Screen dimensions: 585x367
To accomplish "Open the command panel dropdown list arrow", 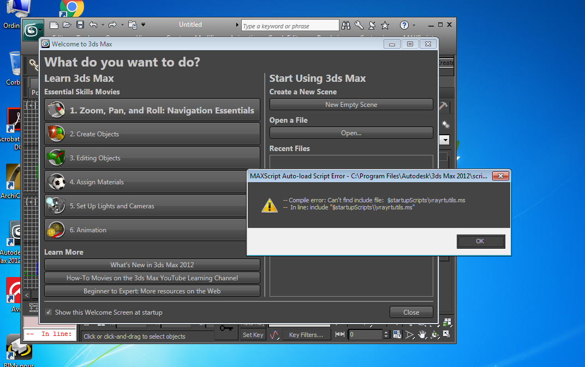I will (x=444, y=140).
